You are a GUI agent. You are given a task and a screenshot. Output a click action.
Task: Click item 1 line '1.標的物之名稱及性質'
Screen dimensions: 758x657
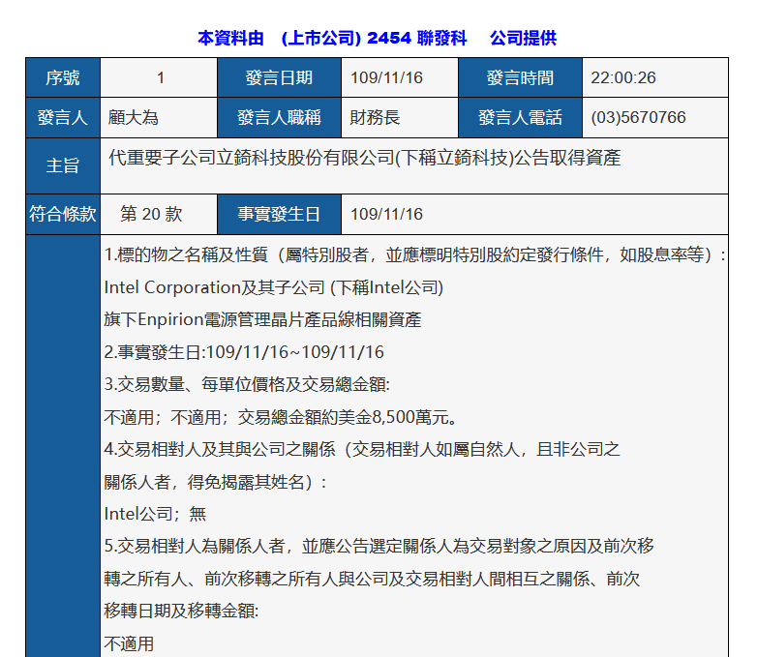pyautogui.click(x=414, y=254)
